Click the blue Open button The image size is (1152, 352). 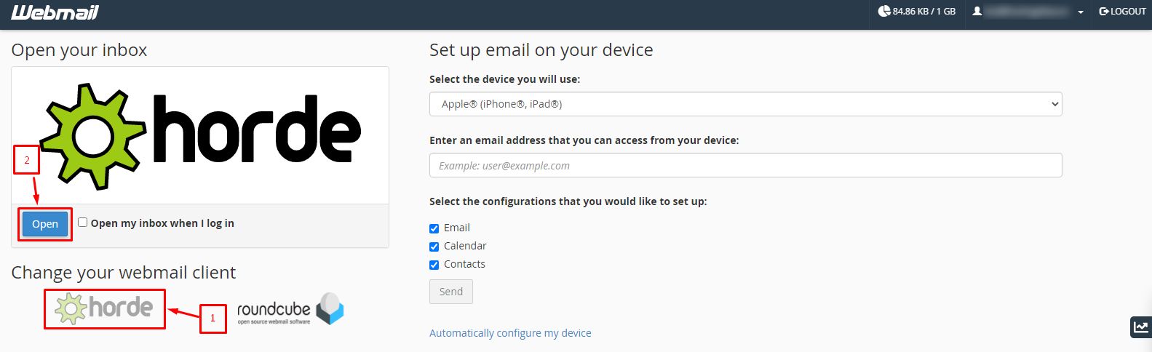45,224
